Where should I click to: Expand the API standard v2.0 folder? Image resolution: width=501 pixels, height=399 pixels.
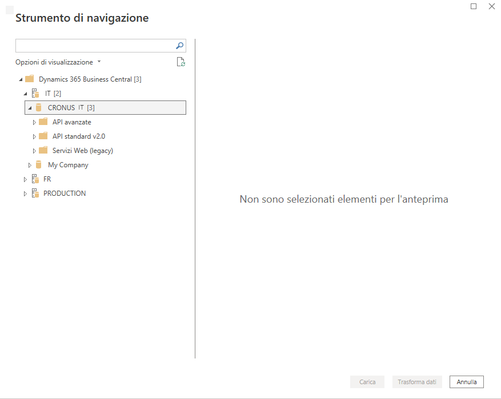34,136
